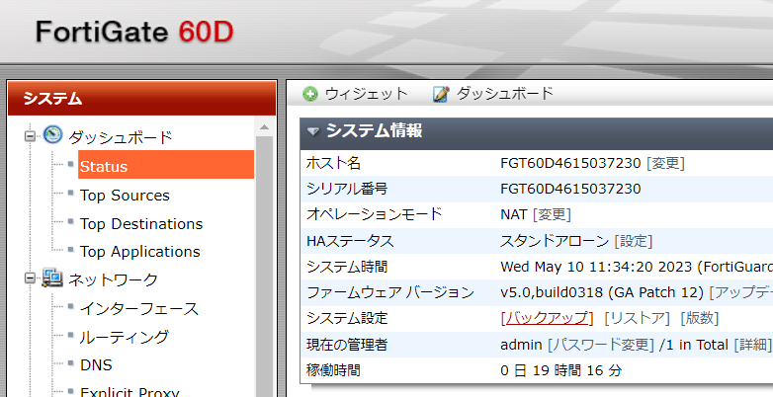Click the ファームウェア バージョン label

[x=389, y=292]
